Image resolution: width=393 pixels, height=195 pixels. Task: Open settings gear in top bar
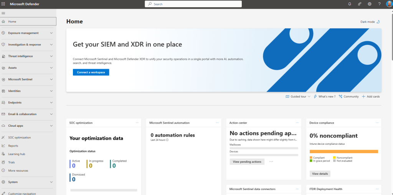370,4
